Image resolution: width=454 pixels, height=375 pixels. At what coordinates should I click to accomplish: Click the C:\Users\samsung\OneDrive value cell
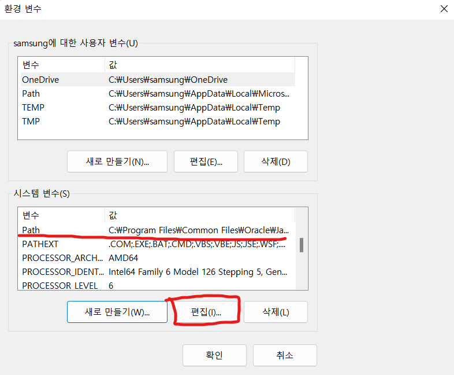168,79
